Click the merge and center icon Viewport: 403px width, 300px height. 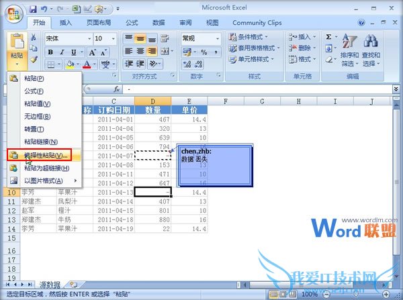click(165, 51)
